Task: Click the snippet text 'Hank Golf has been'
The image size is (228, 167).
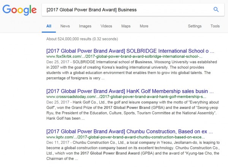Action: (63, 119)
